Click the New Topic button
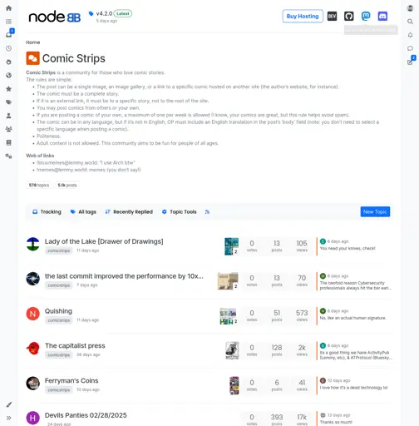Image resolution: width=419 pixels, height=426 pixels. 375,212
